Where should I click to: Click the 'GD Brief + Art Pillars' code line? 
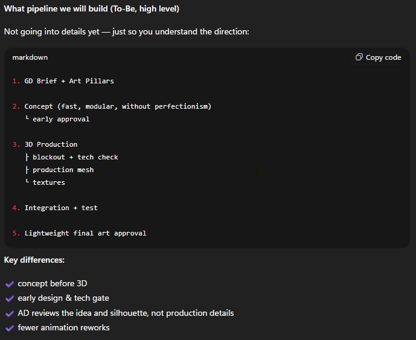69,81
